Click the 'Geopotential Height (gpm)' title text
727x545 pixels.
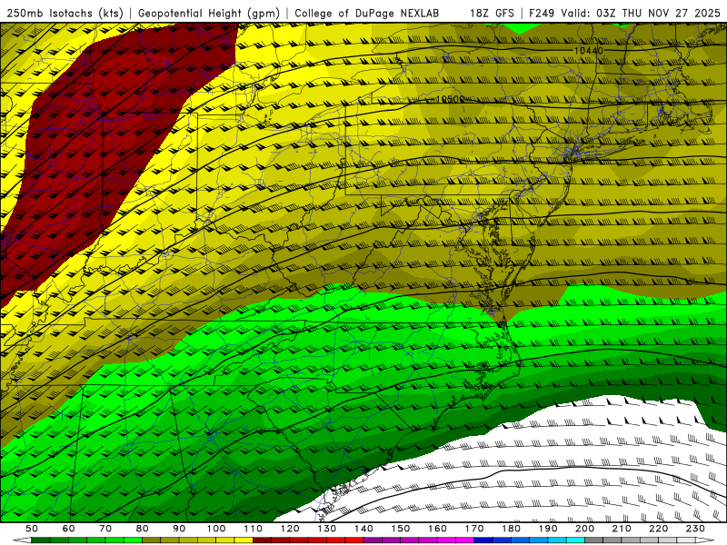click(209, 13)
